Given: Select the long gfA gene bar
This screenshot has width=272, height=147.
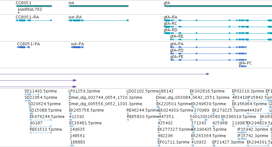Looking at the screenshot, I should point(218,6).
